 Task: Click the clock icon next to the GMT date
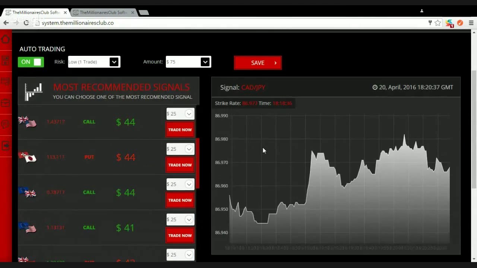375,87
